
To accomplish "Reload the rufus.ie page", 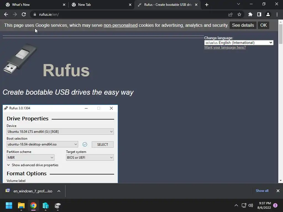I will click(x=24, y=14).
